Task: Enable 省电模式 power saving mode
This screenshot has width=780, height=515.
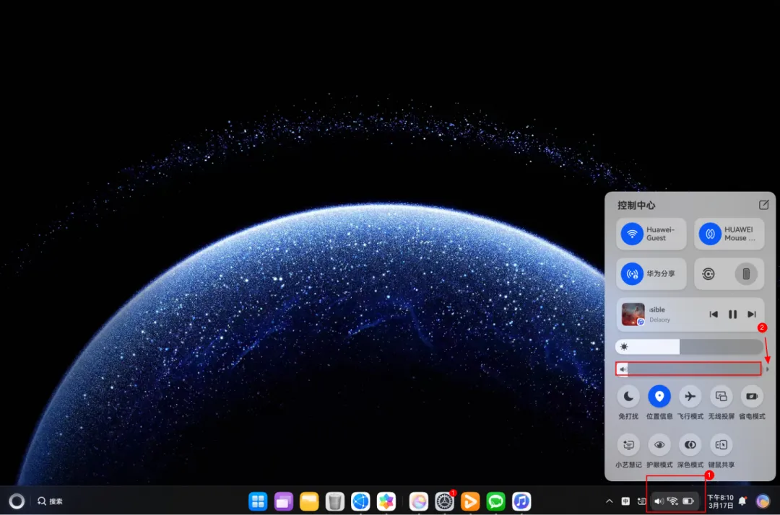Action: point(752,396)
